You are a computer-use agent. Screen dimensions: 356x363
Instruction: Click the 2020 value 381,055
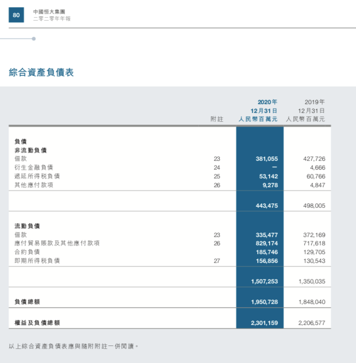click(x=267, y=159)
